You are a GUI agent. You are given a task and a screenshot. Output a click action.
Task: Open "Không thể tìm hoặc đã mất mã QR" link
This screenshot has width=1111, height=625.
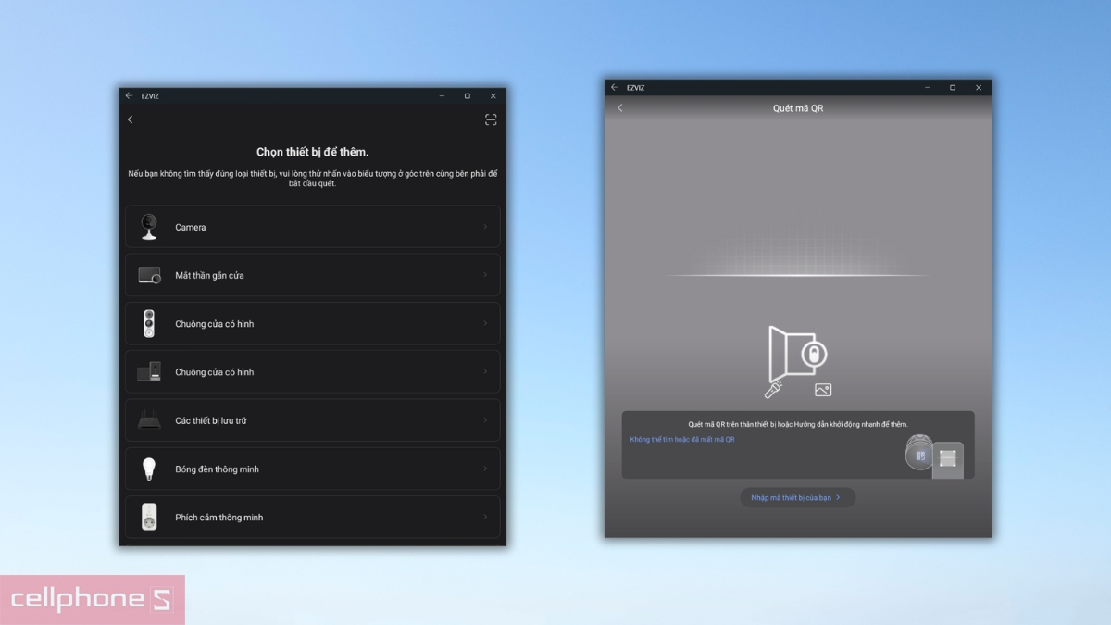tap(682, 440)
